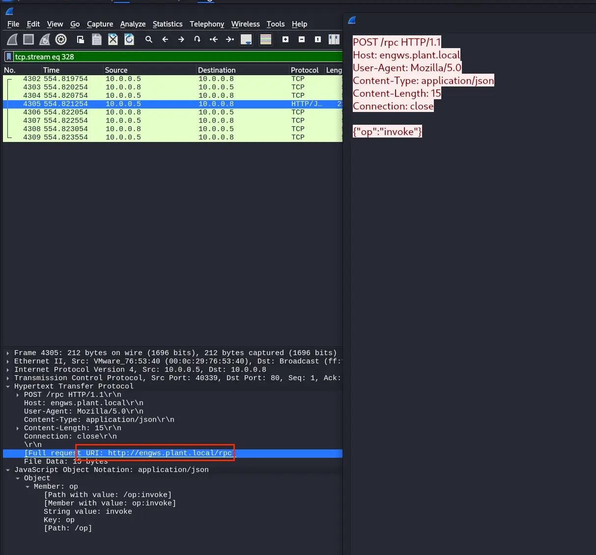The width and height of the screenshot is (596, 555).
Task: Sort by the Protocol column header
Action: click(x=307, y=70)
